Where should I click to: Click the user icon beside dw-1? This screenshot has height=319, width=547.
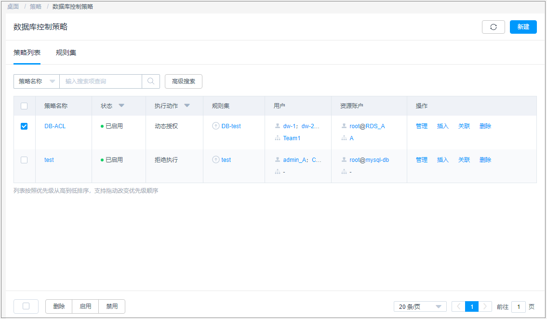tap(278, 126)
